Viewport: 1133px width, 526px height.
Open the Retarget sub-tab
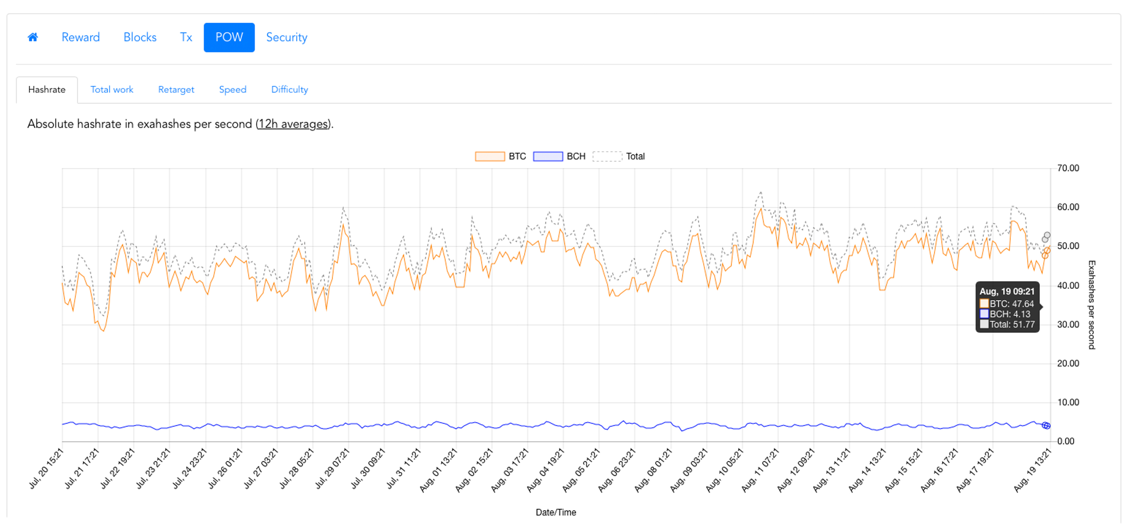tap(176, 90)
